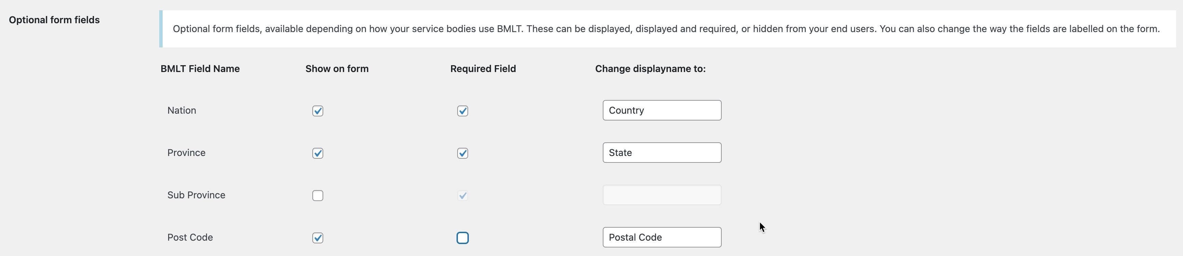Click the BMLT Field Name column header
Viewport: 1183px width, 256px height.
point(200,68)
